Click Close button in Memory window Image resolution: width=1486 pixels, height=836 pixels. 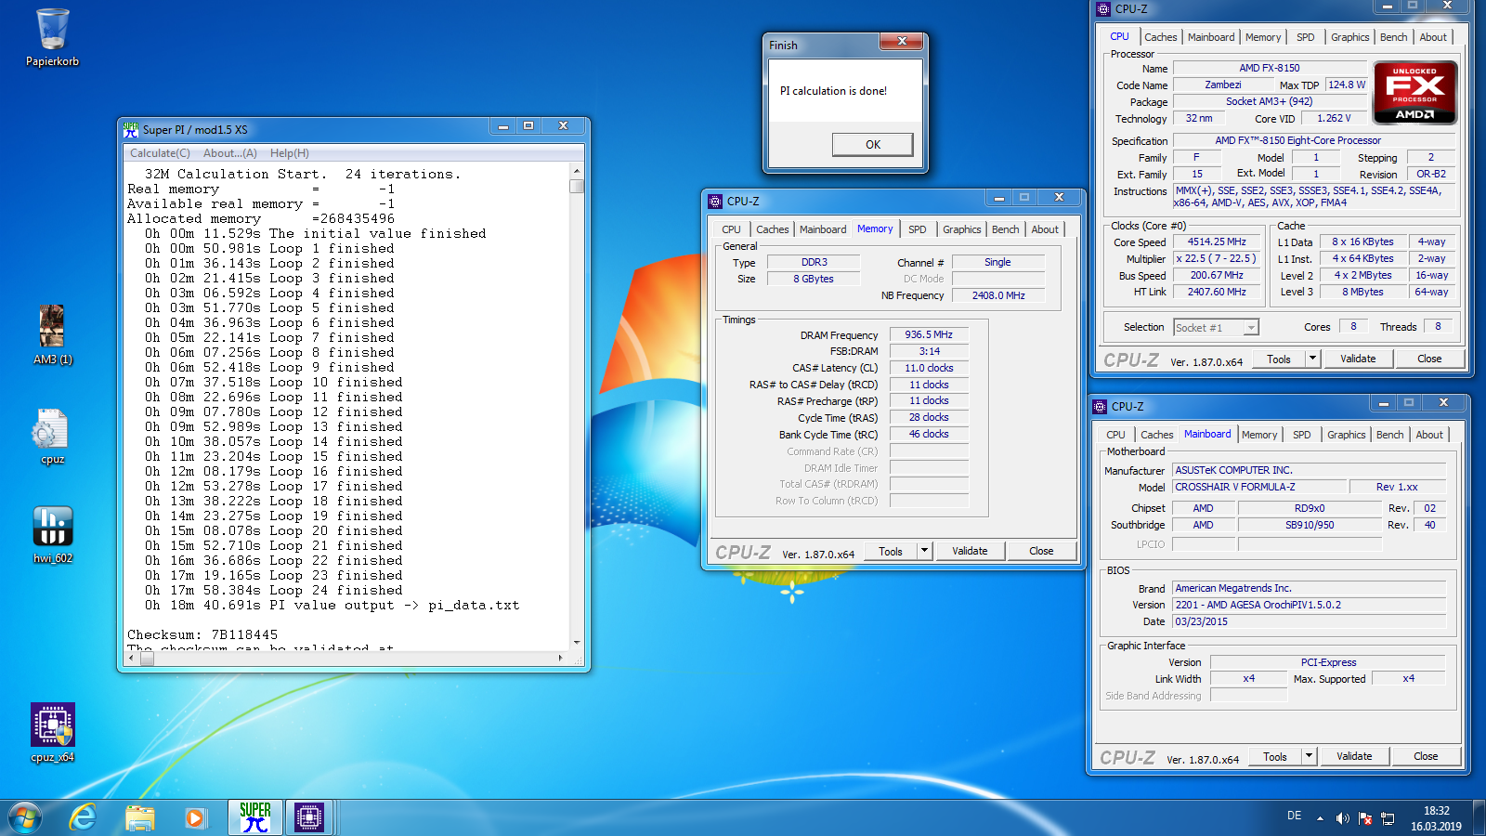1041,551
